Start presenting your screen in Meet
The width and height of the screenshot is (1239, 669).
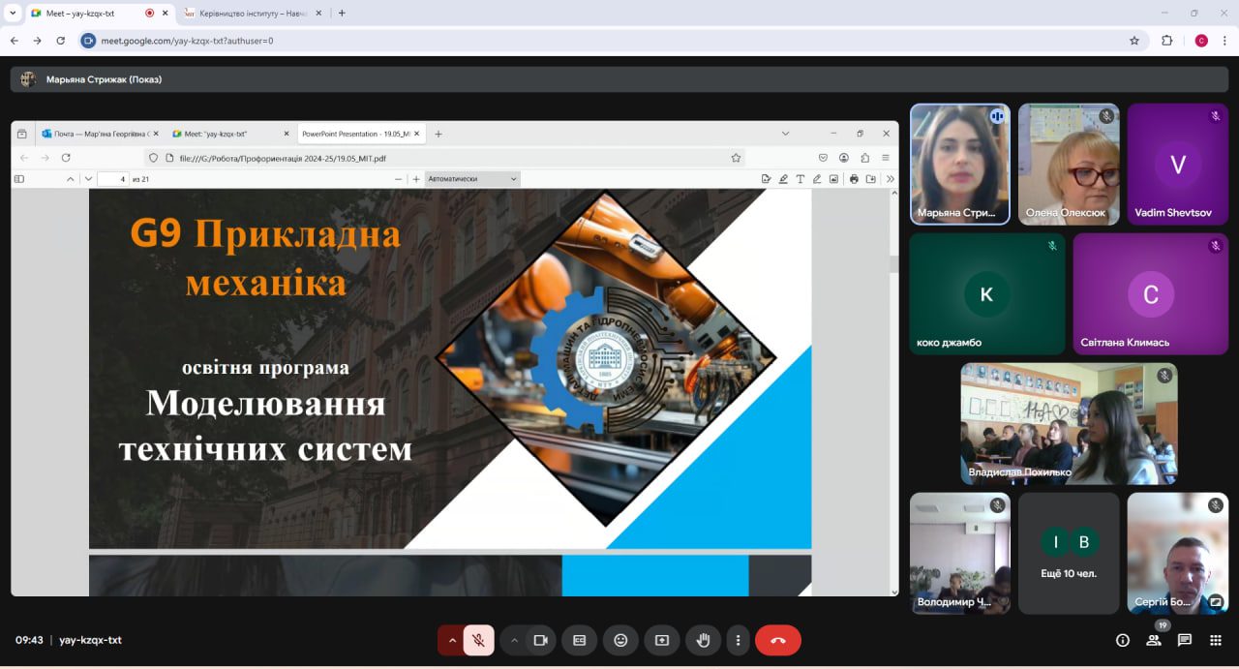[x=662, y=640]
